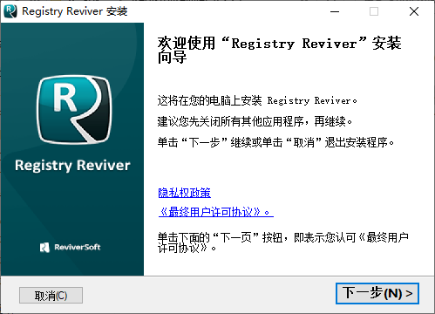Click the large Registry Reviver logo
This screenshot has height=314, width=435.
tap(74, 110)
